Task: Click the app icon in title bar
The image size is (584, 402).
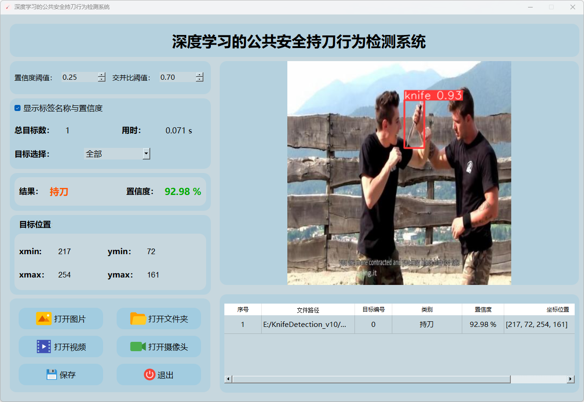Action: coord(7,7)
